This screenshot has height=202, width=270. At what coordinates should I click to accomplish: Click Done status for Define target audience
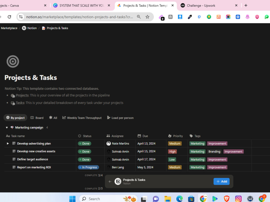click(85, 159)
